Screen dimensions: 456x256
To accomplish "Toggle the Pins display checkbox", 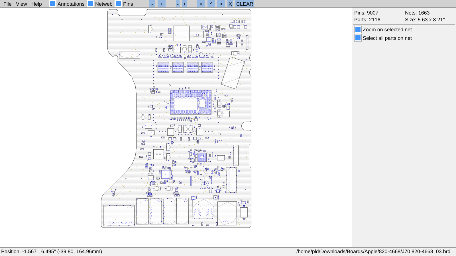I will tap(118, 4).
